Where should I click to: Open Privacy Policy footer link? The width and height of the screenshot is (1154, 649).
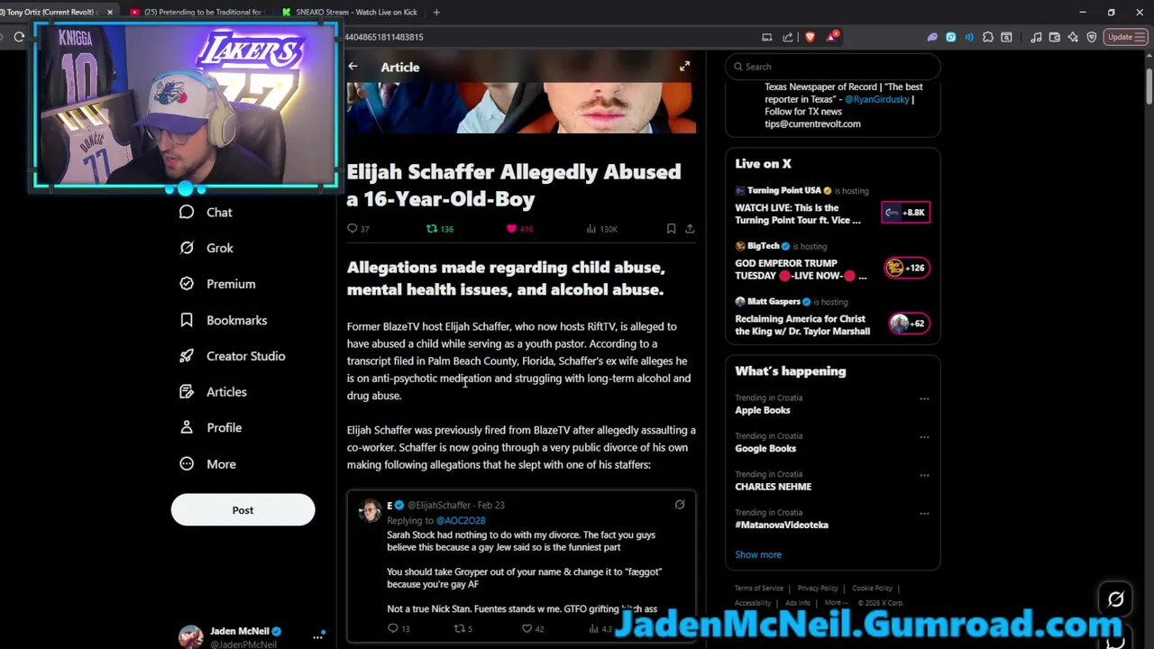tap(818, 589)
